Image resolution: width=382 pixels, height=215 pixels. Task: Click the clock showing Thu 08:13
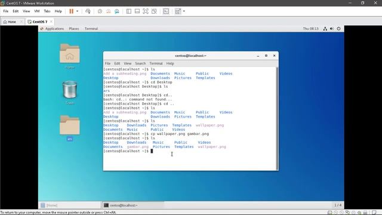310,29
